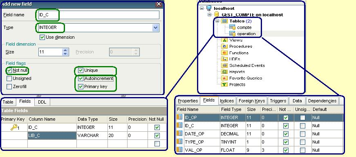Screen dimensions: 356x157
Task: Click the primary key icon for ID_C
Action: click(14, 128)
